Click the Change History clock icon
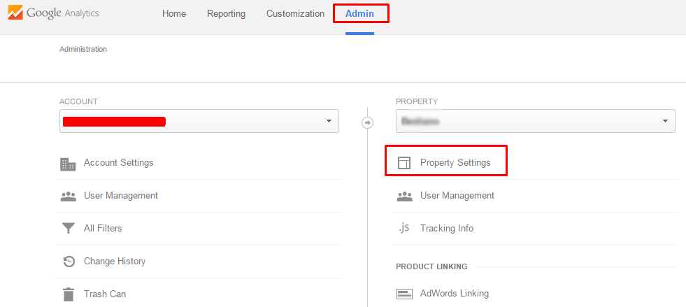 tap(68, 262)
